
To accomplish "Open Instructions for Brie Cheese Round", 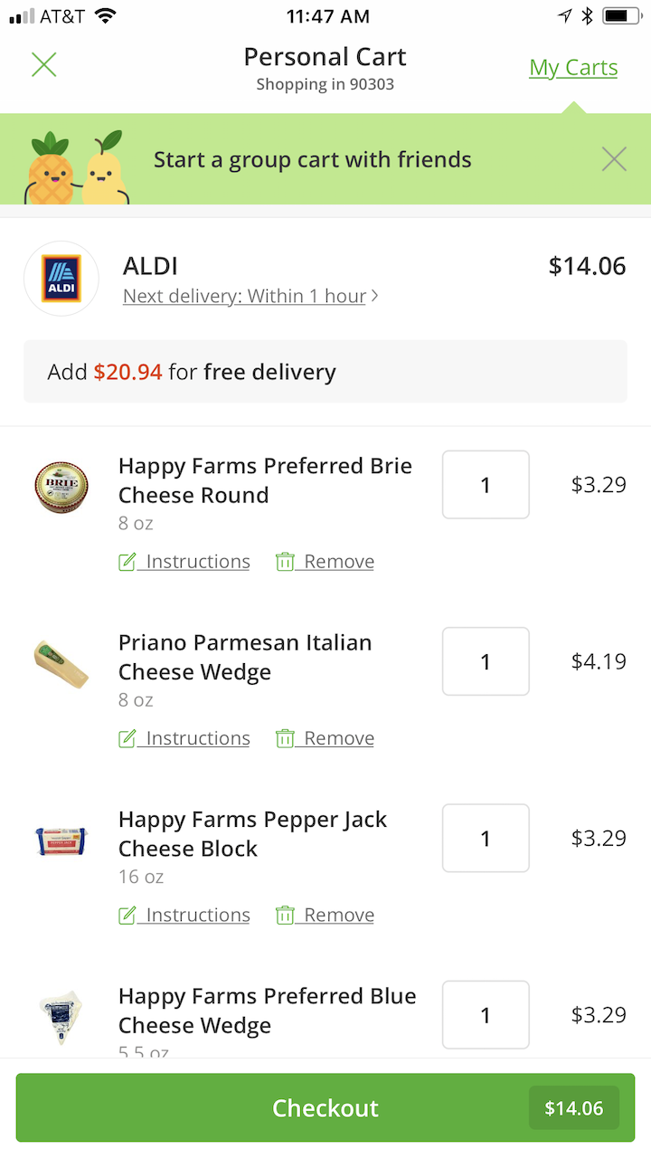I will click(184, 562).
